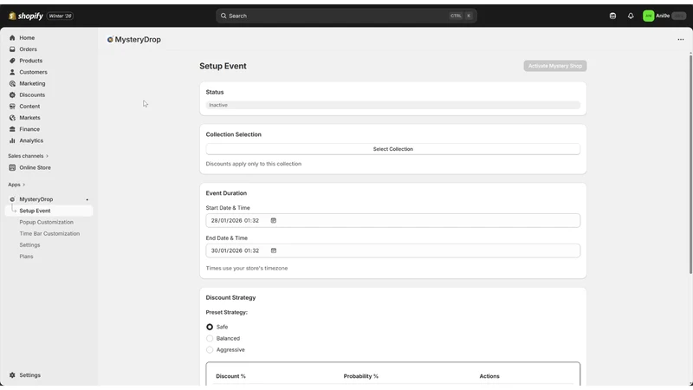The height and width of the screenshot is (390, 693).
Task: Click the pin dot next to MysteryDrop
Action: click(x=87, y=200)
